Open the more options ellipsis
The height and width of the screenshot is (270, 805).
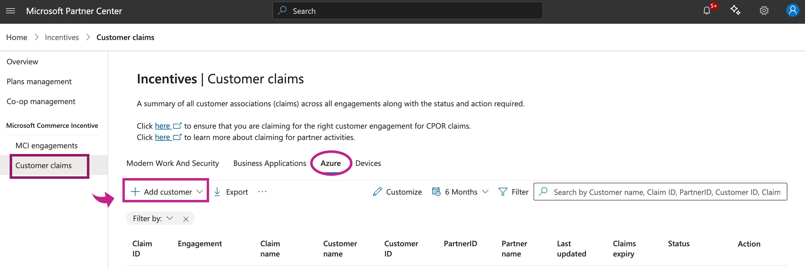click(x=262, y=192)
